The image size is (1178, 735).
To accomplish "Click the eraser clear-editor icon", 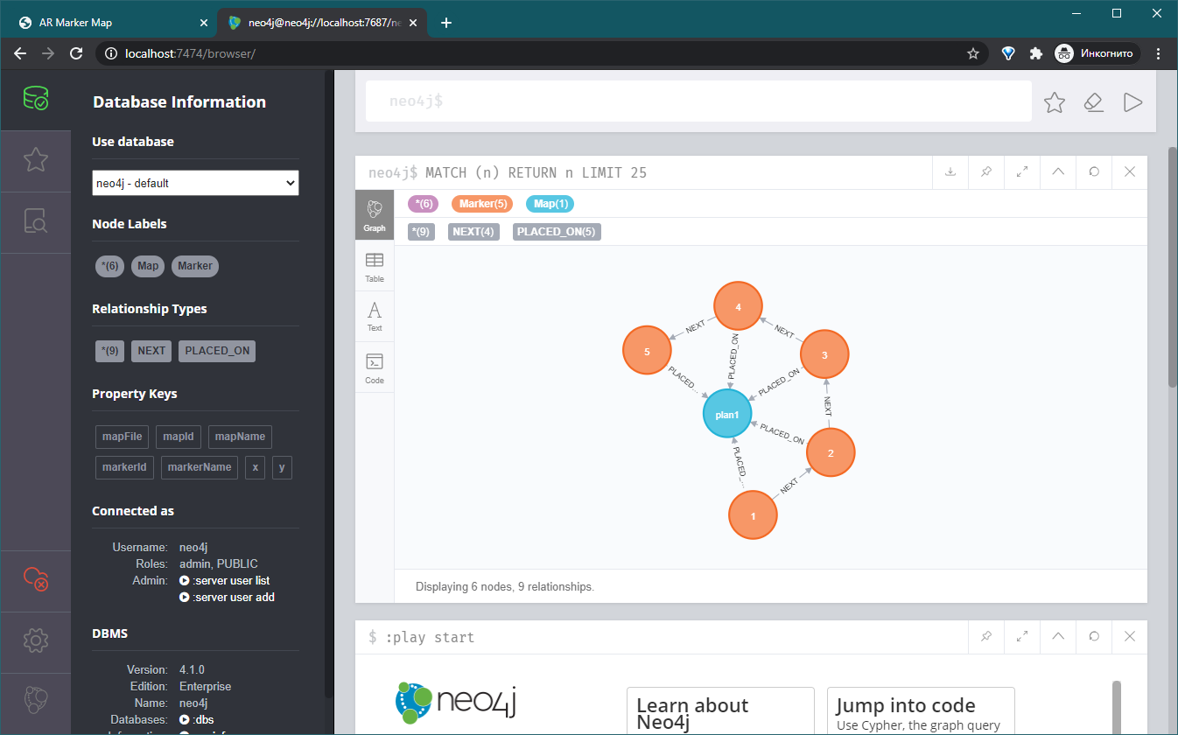I will pyautogui.click(x=1094, y=102).
